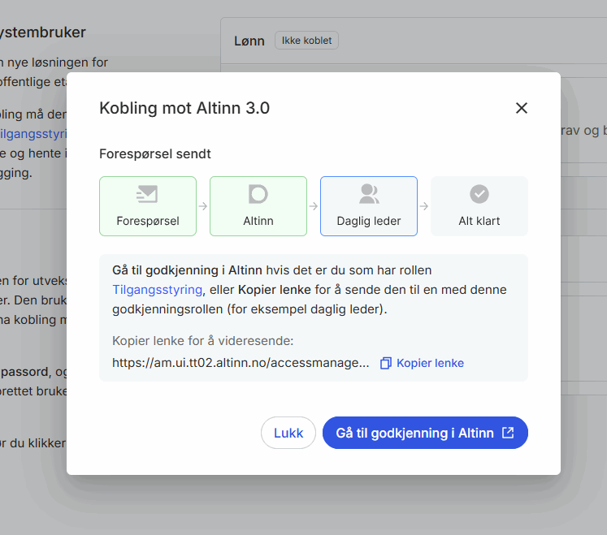Image resolution: width=607 pixels, height=535 pixels.
Task: Click arrow between Daglig leder and Alt klart
Action: click(x=424, y=206)
